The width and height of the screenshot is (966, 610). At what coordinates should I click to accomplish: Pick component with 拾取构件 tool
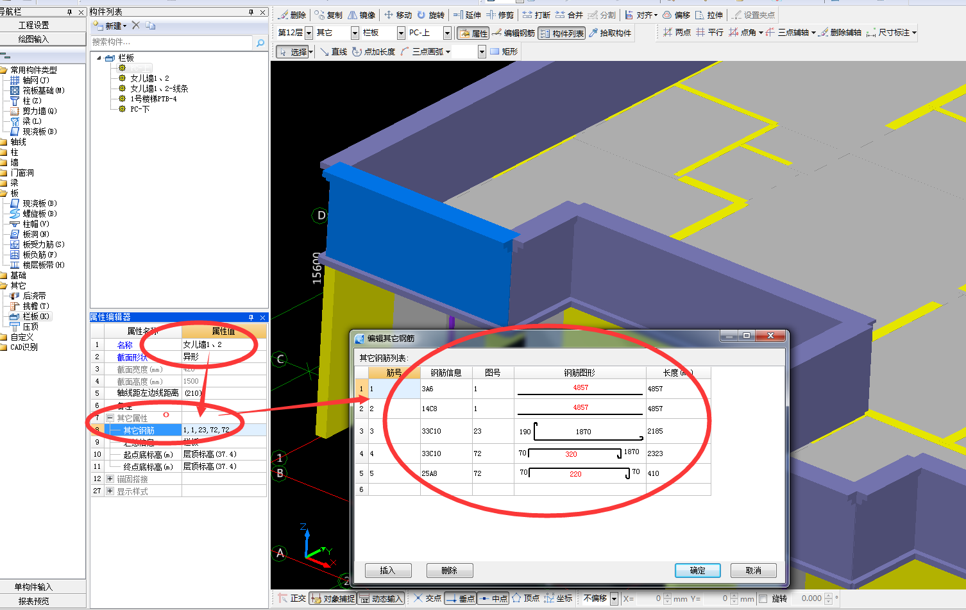coord(610,33)
